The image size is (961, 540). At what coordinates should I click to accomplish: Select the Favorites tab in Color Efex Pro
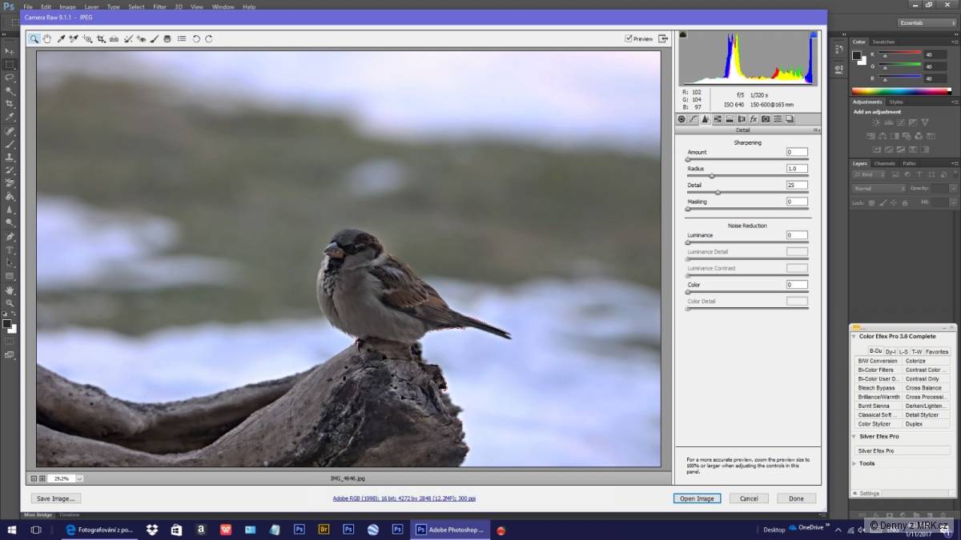pyautogui.click(x=937, y=351)
